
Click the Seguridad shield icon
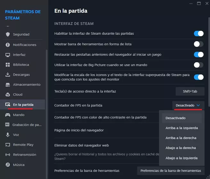(8, 34)
